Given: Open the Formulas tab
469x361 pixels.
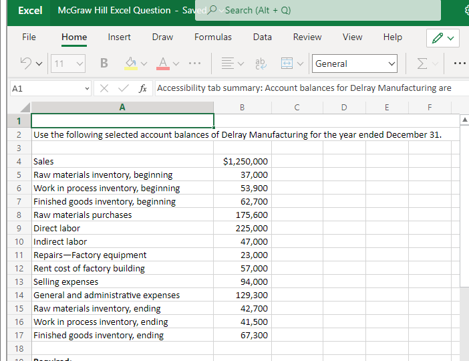Looking at the screenshot, I should [x=213, y=37].
